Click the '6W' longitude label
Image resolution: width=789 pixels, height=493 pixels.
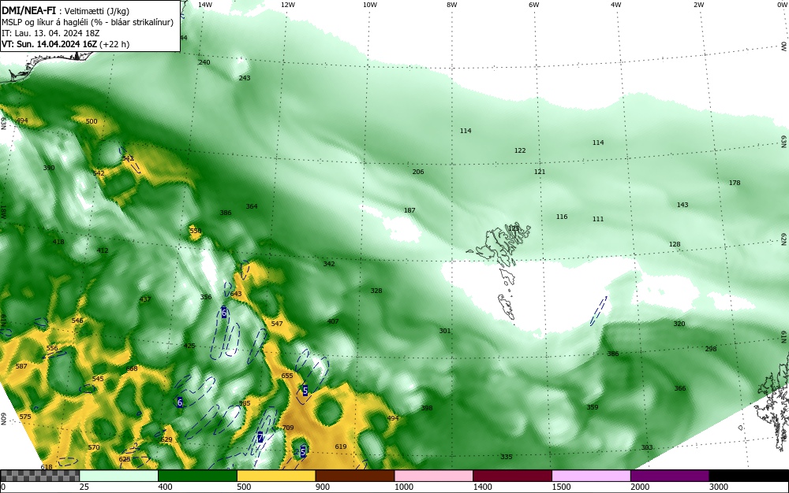tap(534, 5)
